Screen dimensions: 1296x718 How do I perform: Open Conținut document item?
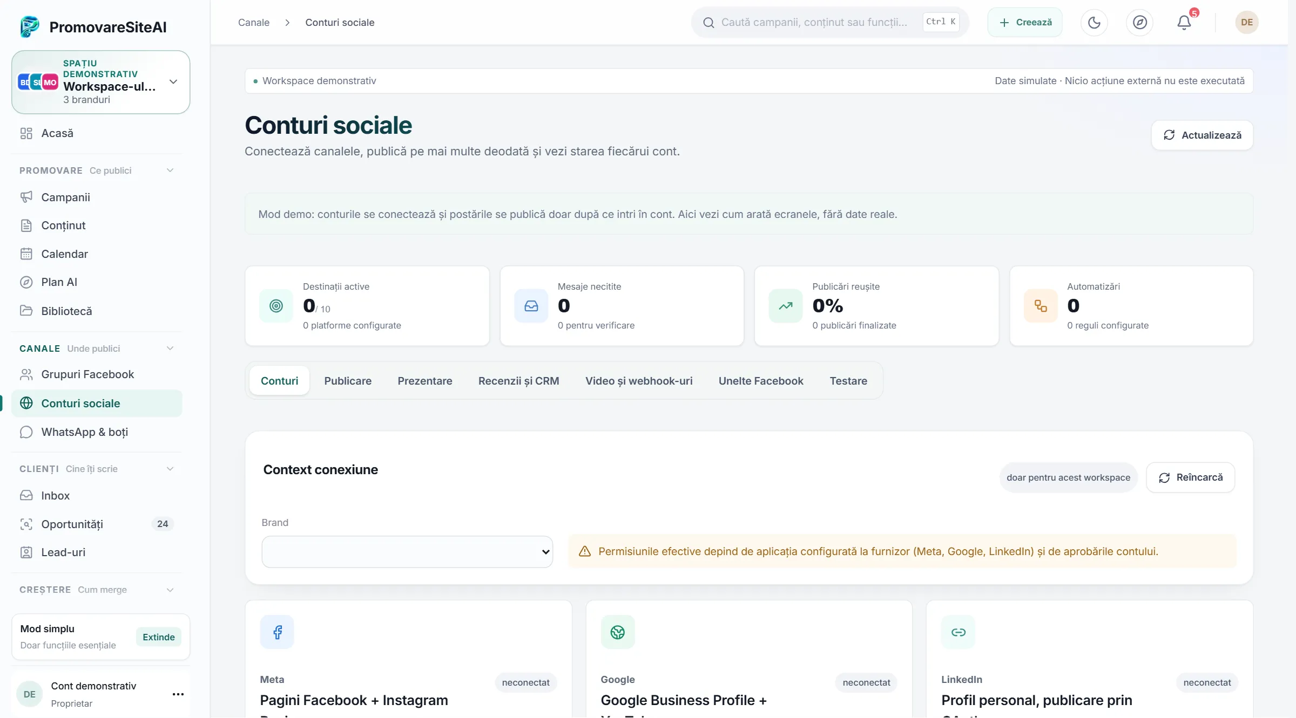point(97,225)
